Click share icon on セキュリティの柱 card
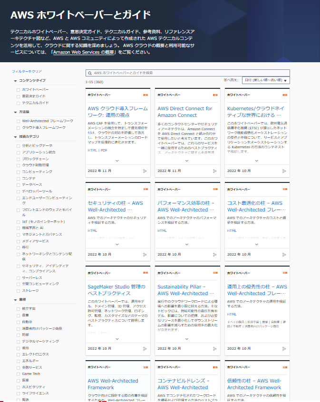 pos(145,255)
